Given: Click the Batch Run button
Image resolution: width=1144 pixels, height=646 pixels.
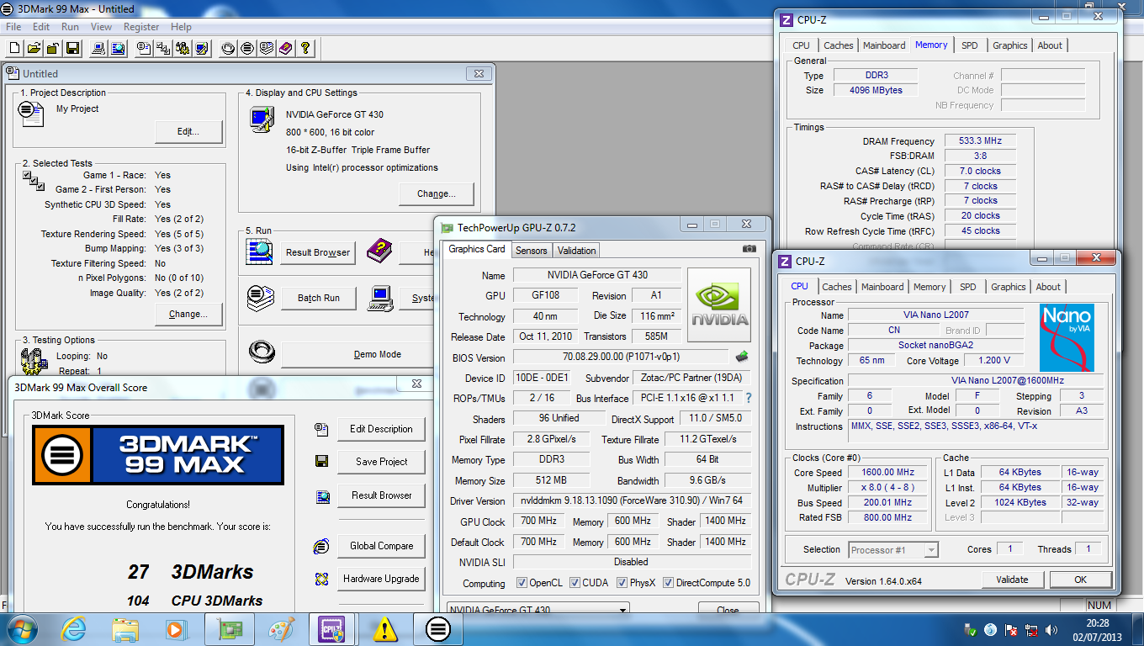Looking at the screenshot, I should coord(319,298).
